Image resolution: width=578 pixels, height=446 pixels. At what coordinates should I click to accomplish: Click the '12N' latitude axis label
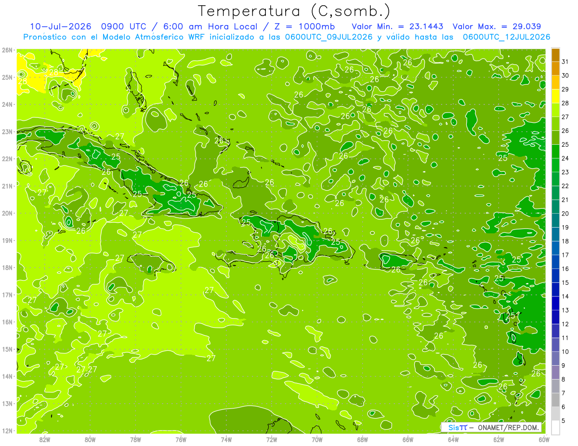tap(7, 431)
